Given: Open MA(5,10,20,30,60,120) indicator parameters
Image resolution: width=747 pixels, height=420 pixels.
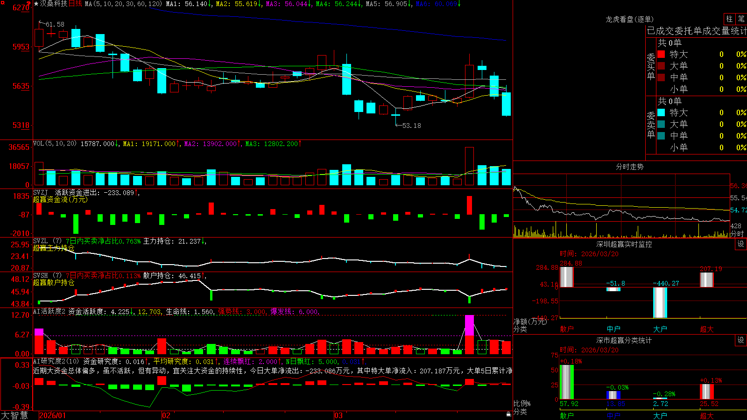Looking at the screenshot, I should (x=123, y=4).
